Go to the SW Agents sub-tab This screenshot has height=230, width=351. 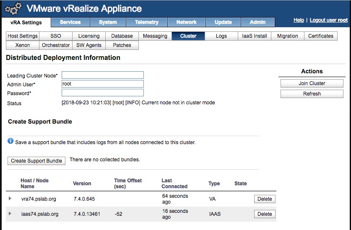[x=89, y=45]
